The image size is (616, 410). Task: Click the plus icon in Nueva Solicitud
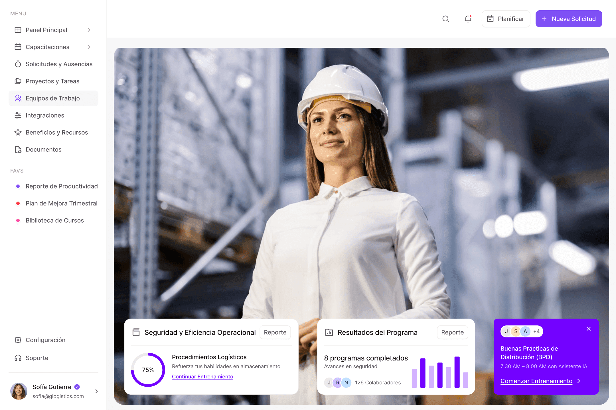click(x=544, y=19)
